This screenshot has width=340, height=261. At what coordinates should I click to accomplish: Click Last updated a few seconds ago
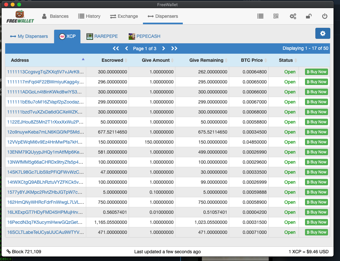tap(167, 252)
